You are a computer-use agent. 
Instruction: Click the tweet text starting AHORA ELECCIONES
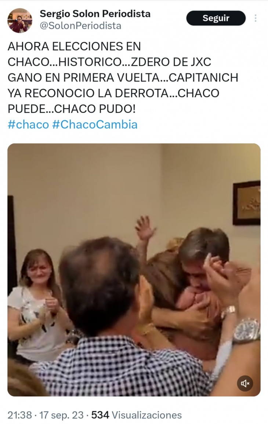tap(123, 78)
